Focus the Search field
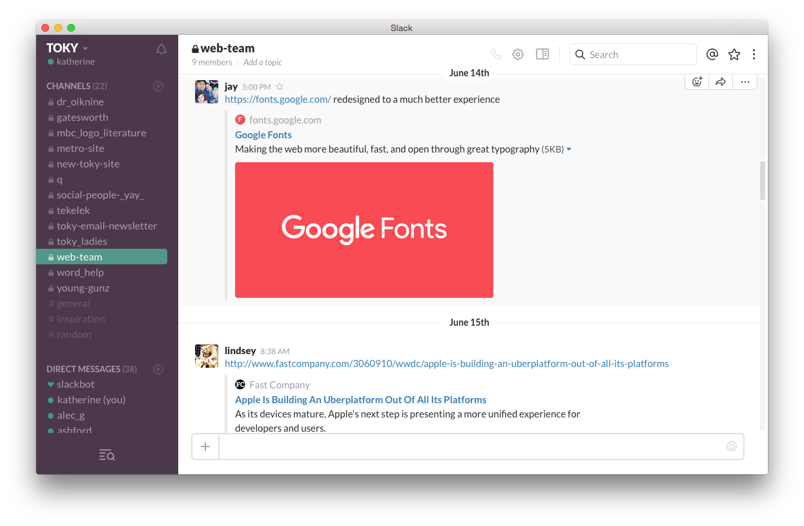The image size is (804, 526). 633,54
